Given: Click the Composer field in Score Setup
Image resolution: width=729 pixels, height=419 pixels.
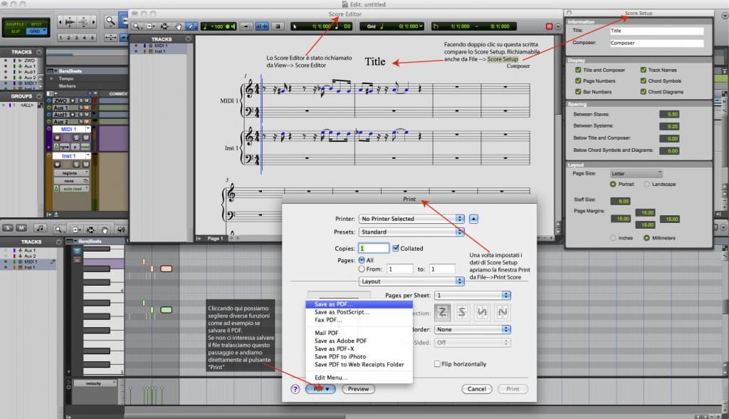Looking at the screenshot, I should [656, 43].
